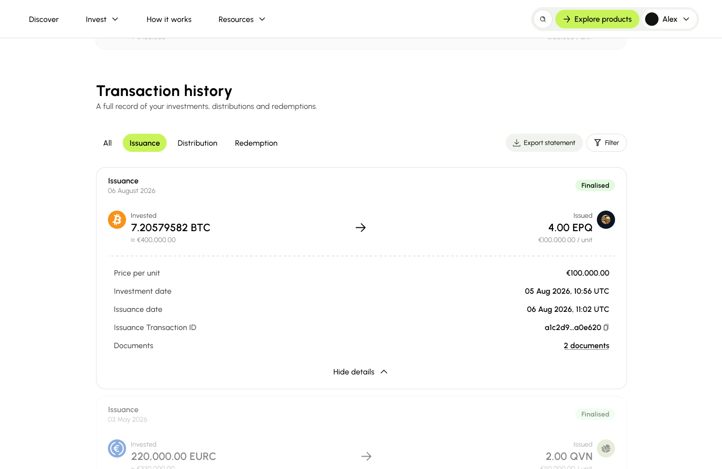Click the arrow between EURC and QVN
Screen dimensions: 722x469
point(366,457)
